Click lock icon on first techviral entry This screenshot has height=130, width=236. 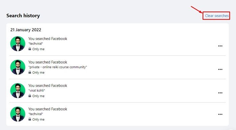click(30, 49)
